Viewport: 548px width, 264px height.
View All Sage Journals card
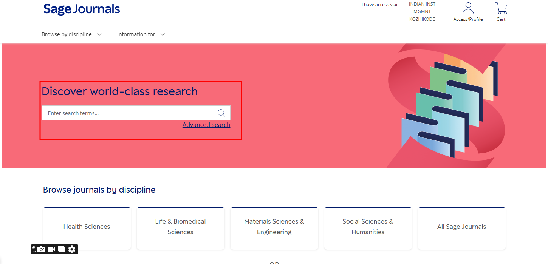tap(461, 227)
